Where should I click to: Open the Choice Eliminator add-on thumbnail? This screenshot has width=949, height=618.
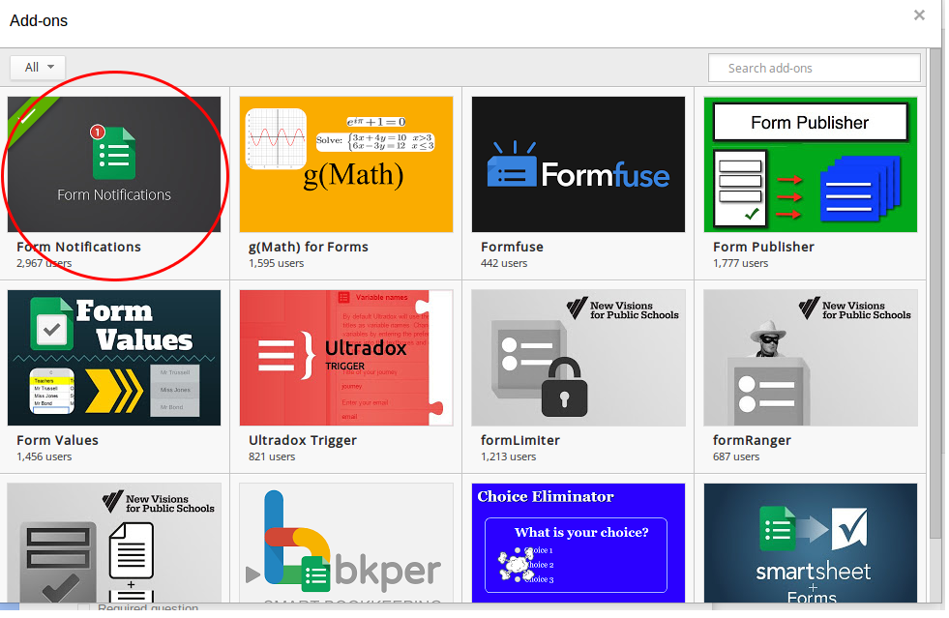point(578,543)
